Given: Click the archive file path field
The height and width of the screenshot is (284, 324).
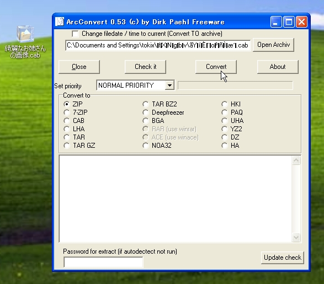Looking at the screenshot, I should click(x=158, y=45).
